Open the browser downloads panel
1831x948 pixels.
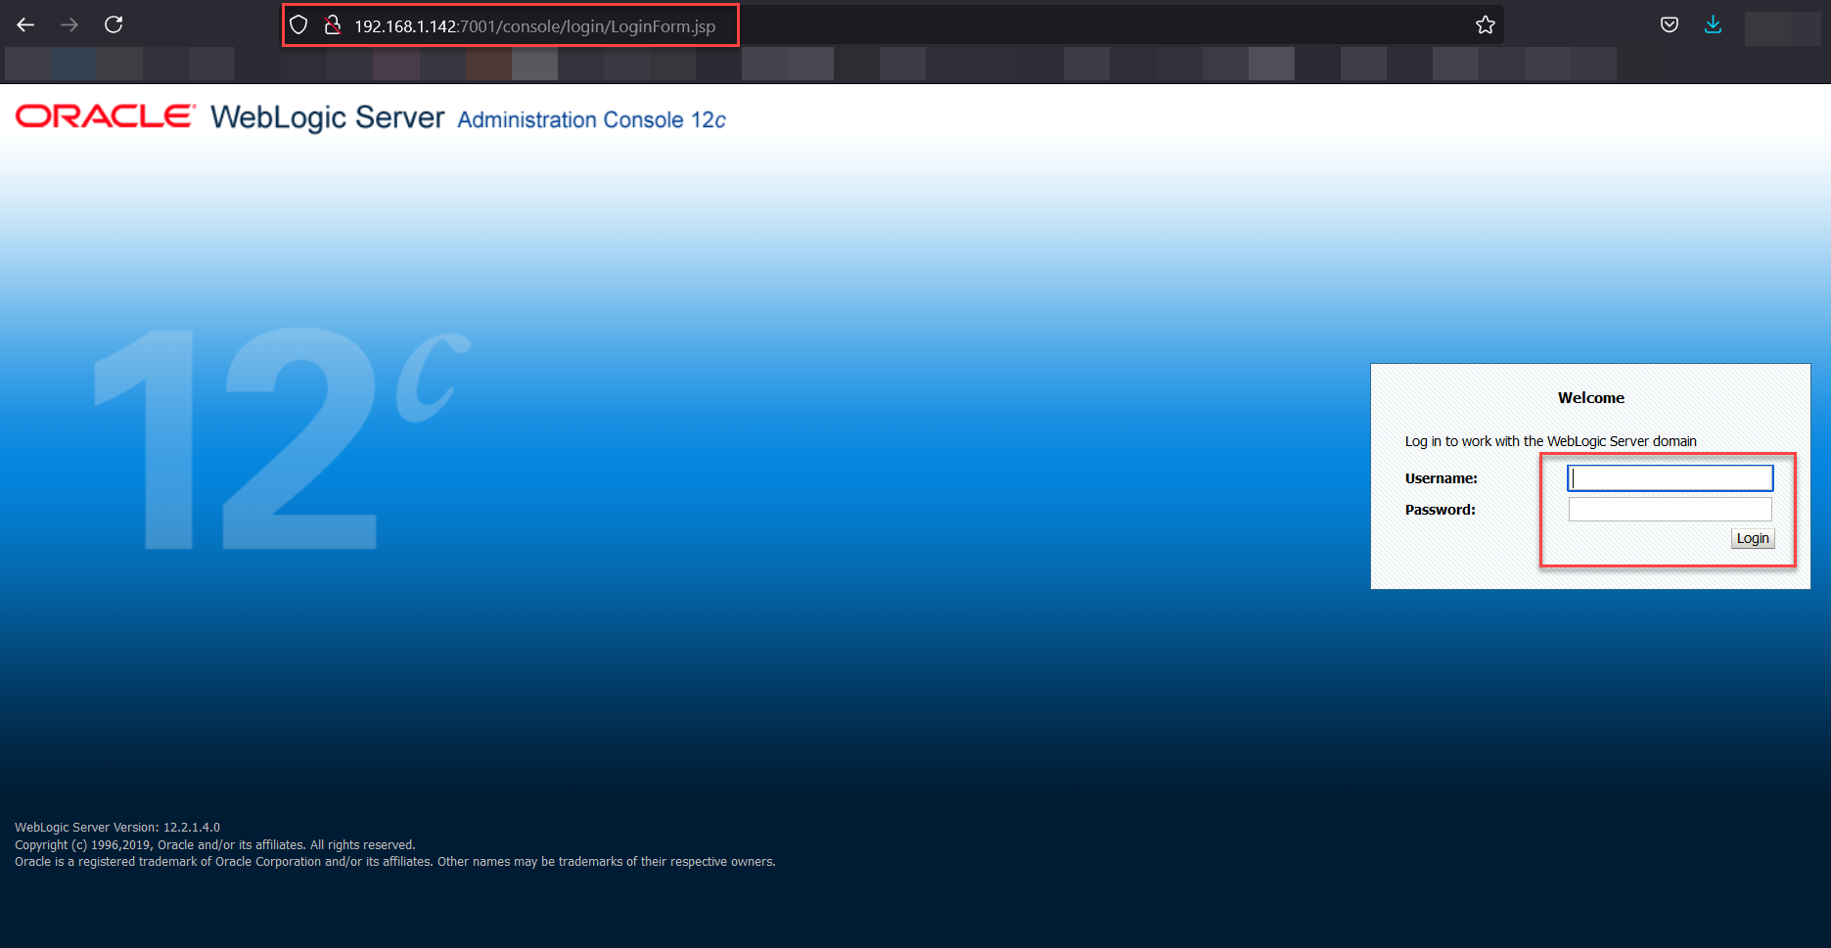[x=1713, y=24]
